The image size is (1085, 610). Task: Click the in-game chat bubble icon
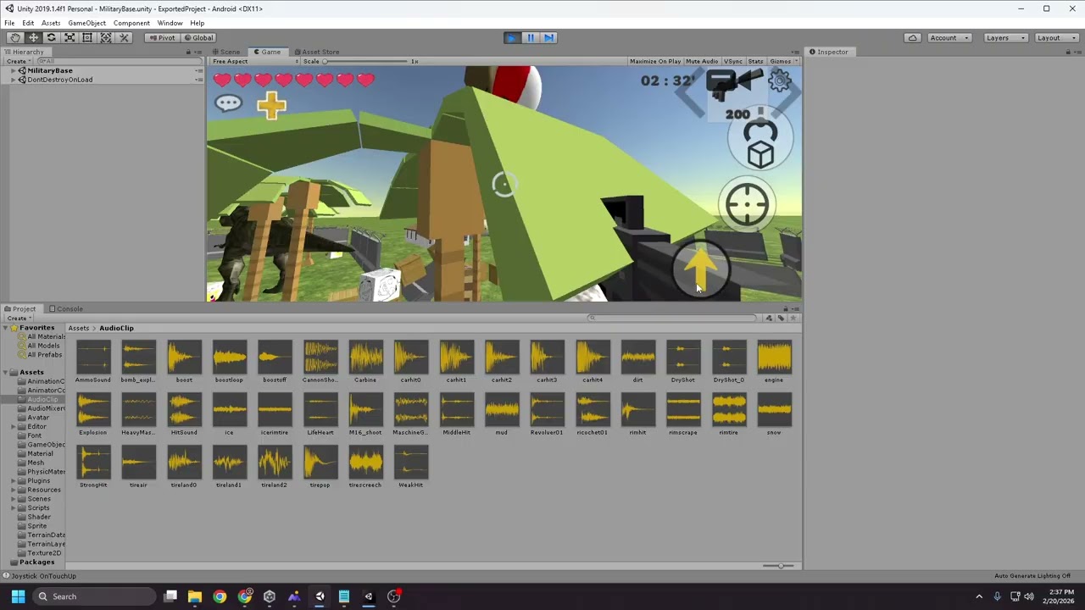(x=228, y=103)
